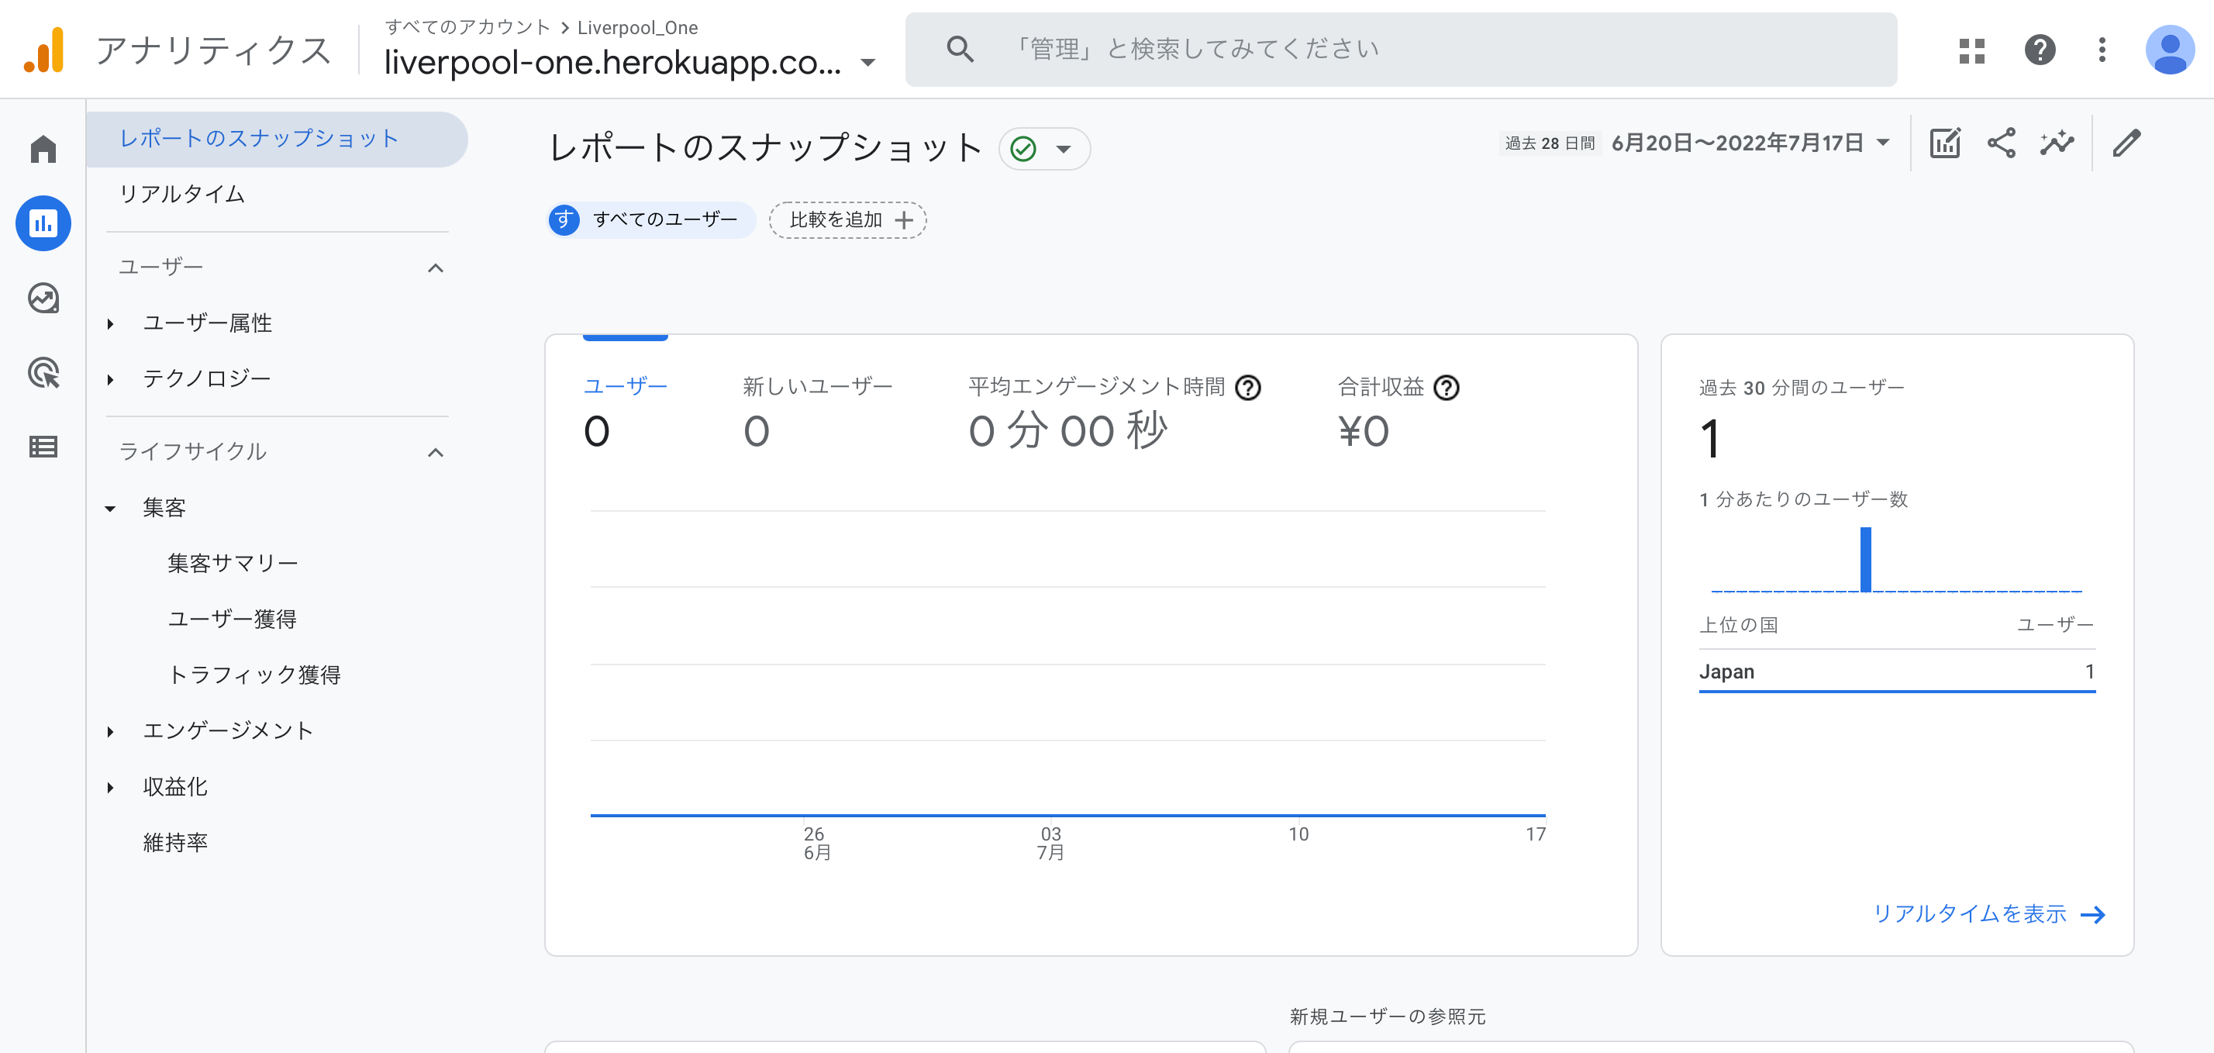Click リアルタイムを表示 link
Viewport: 2214px width, 1053px height.
[1989, 913]
